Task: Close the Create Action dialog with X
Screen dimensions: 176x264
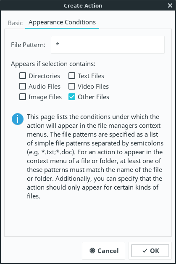Action: pyautogui.click(x=170, y=5)
